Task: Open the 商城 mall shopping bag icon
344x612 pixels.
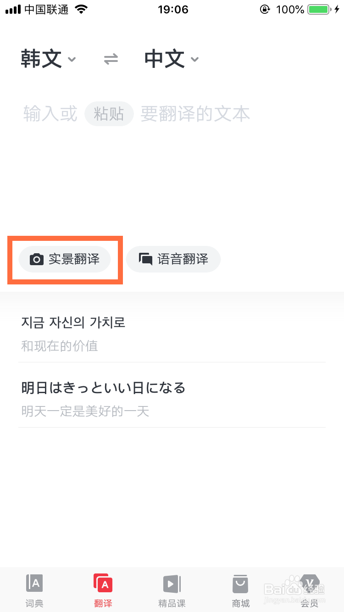Action: point(240,583)
